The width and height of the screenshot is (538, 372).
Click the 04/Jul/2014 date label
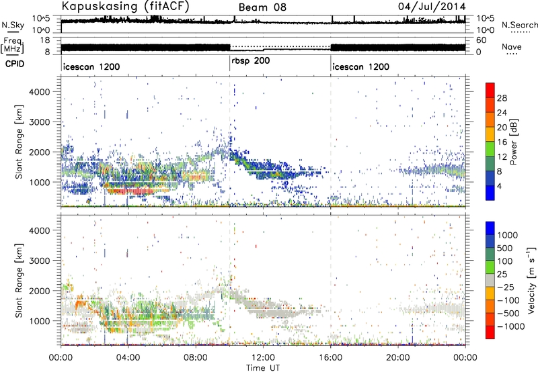tap(432, 7)
